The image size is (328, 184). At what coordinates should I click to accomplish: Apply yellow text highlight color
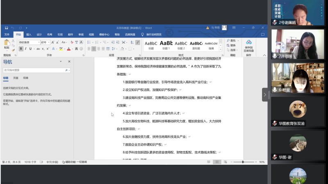click(x=61, y=49)
